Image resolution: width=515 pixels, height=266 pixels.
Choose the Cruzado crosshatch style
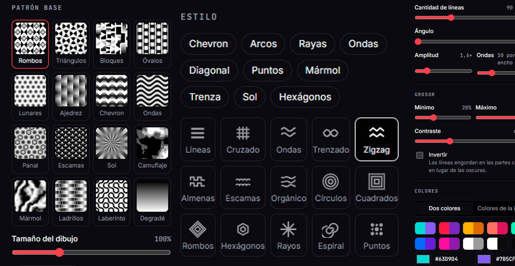click(x=243, y=139)
